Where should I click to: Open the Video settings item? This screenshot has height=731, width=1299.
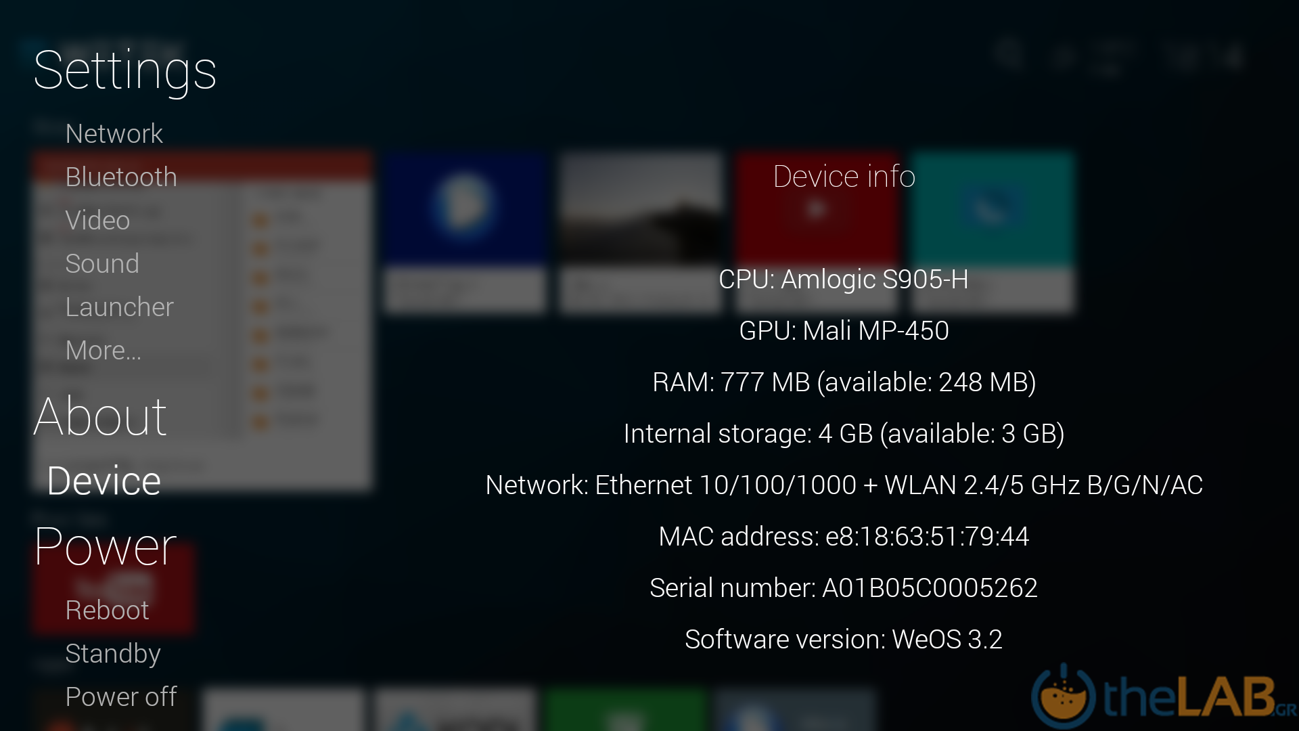(97, 221)
